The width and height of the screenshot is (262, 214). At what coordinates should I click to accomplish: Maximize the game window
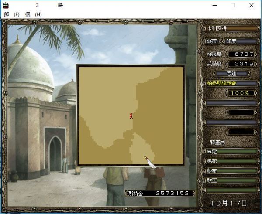pyautogui.click(x=233, y=5)
